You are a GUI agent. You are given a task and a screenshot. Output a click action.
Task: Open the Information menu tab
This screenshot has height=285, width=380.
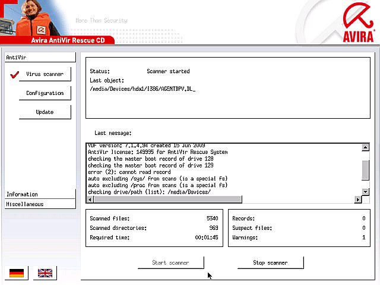tap(40, 194)
